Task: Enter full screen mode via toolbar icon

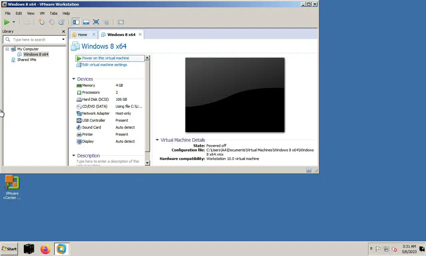Action: coord(96,22)
